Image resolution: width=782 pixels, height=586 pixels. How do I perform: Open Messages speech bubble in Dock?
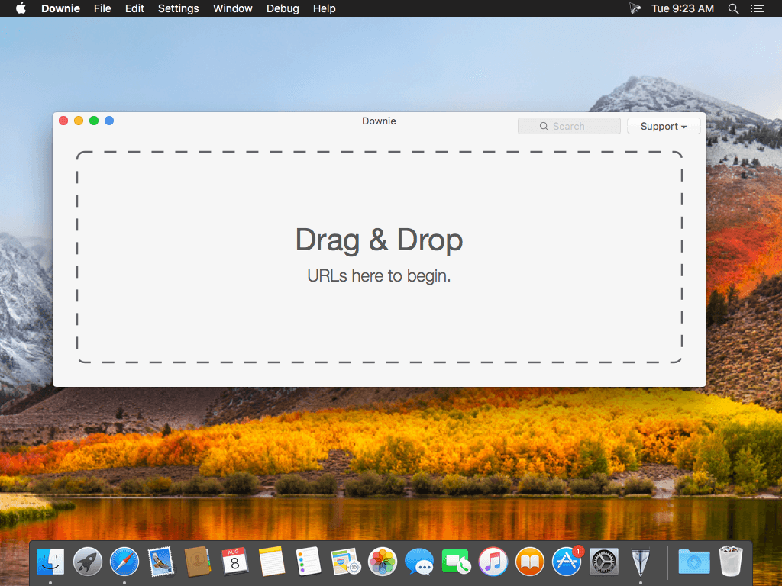[x=419, y=562]
